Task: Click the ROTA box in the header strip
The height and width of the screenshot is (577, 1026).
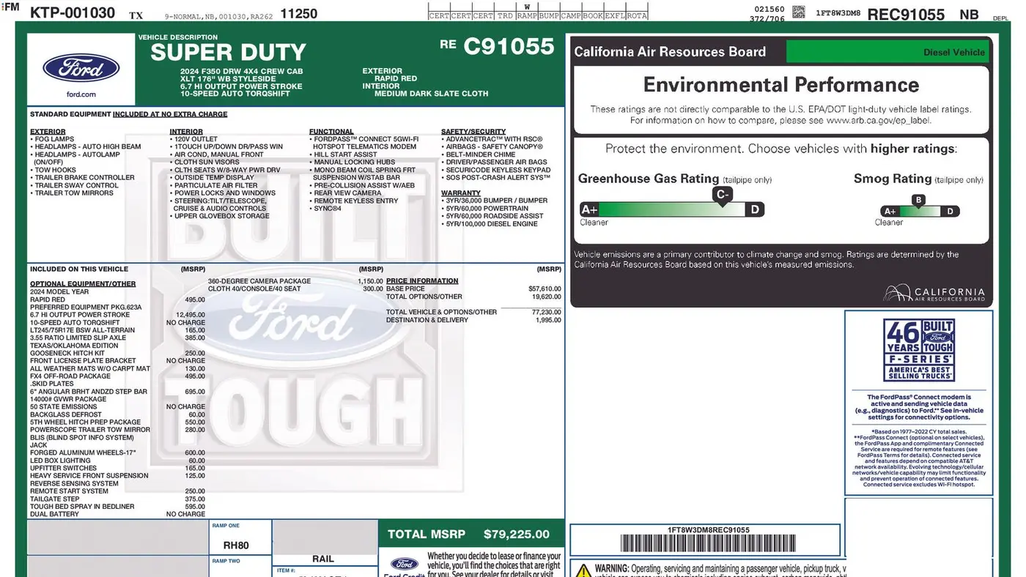Action: [637, 15]
